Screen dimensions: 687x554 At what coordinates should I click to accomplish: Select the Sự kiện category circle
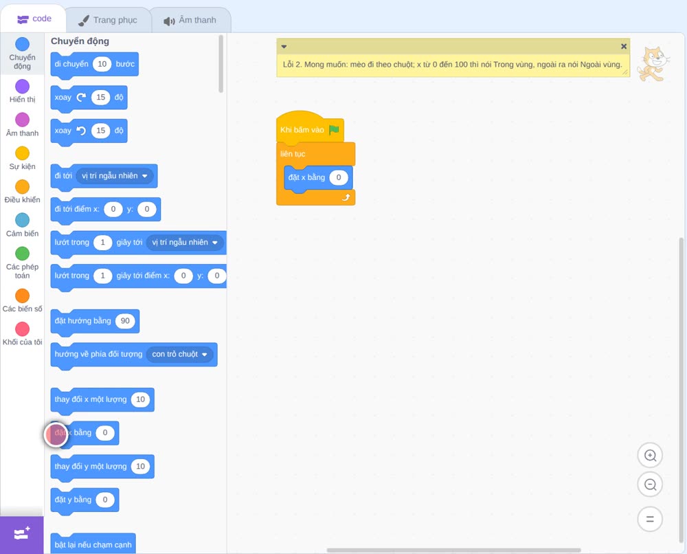click(23, 153)
